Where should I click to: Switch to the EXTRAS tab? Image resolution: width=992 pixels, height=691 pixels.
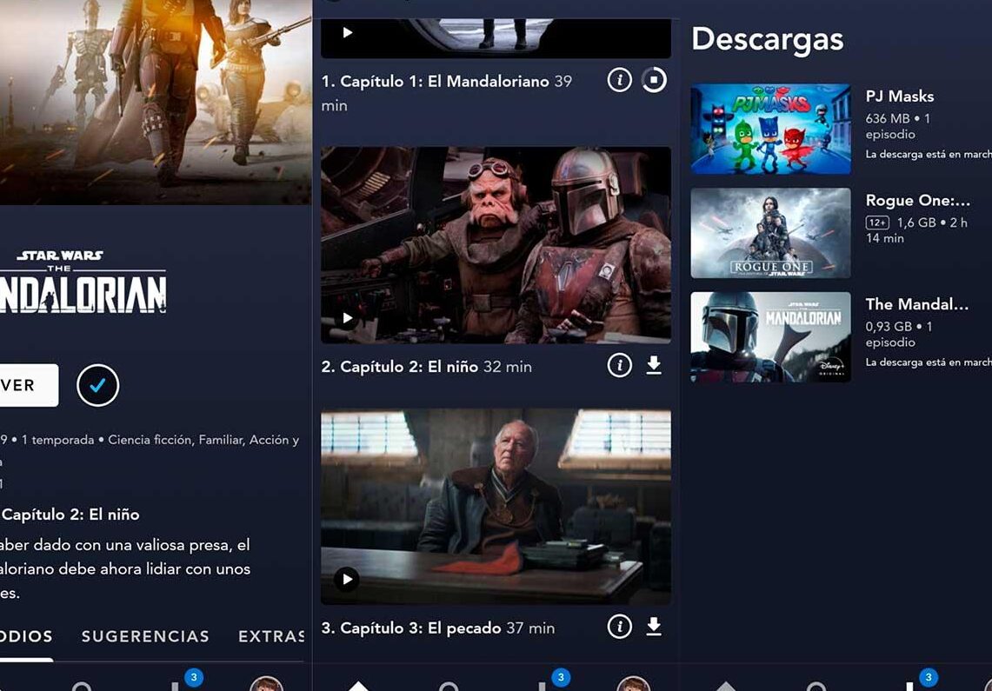click(x=270, y=636)
